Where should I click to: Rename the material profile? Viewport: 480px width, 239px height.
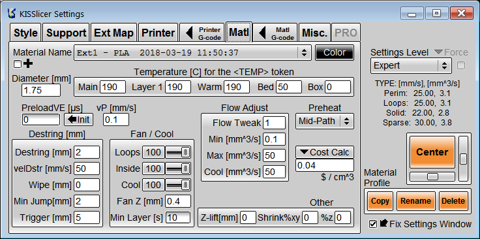pos(415,201)
